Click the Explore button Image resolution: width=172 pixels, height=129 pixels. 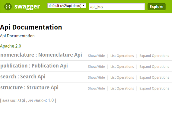[156, 7]
